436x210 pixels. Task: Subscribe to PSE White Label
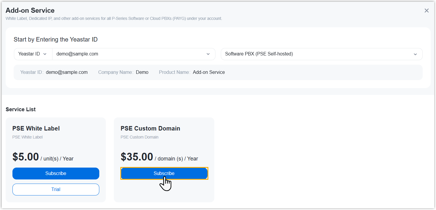click(56, 174)
